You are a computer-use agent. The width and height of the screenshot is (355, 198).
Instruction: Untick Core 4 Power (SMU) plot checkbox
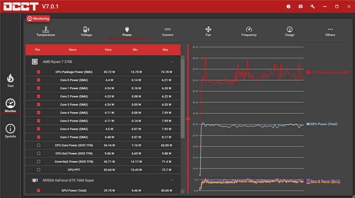(x=38, y=113)
